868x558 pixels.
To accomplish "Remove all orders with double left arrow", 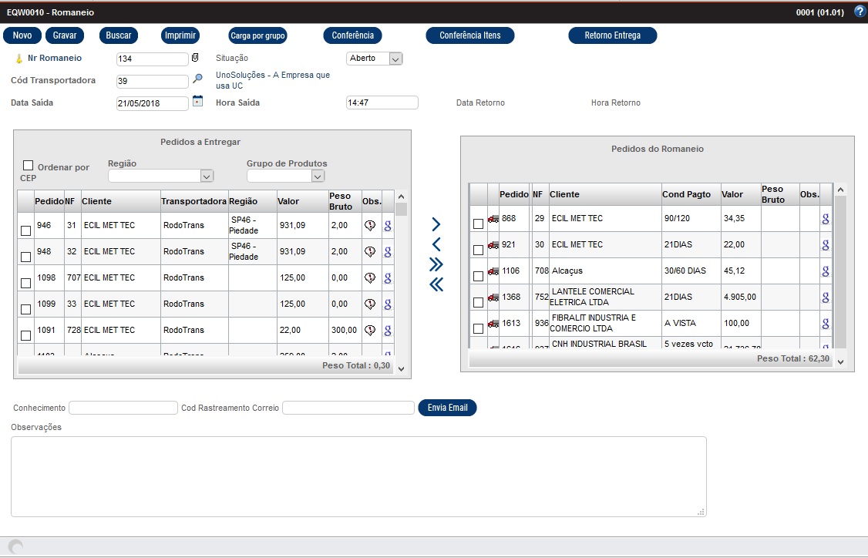I will tap(436, 284).
